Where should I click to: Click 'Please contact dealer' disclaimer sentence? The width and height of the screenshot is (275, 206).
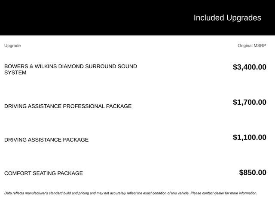[224, 193]
